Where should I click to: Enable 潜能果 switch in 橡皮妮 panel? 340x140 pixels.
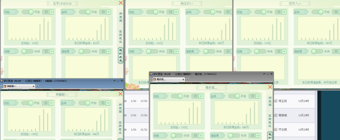233,136
